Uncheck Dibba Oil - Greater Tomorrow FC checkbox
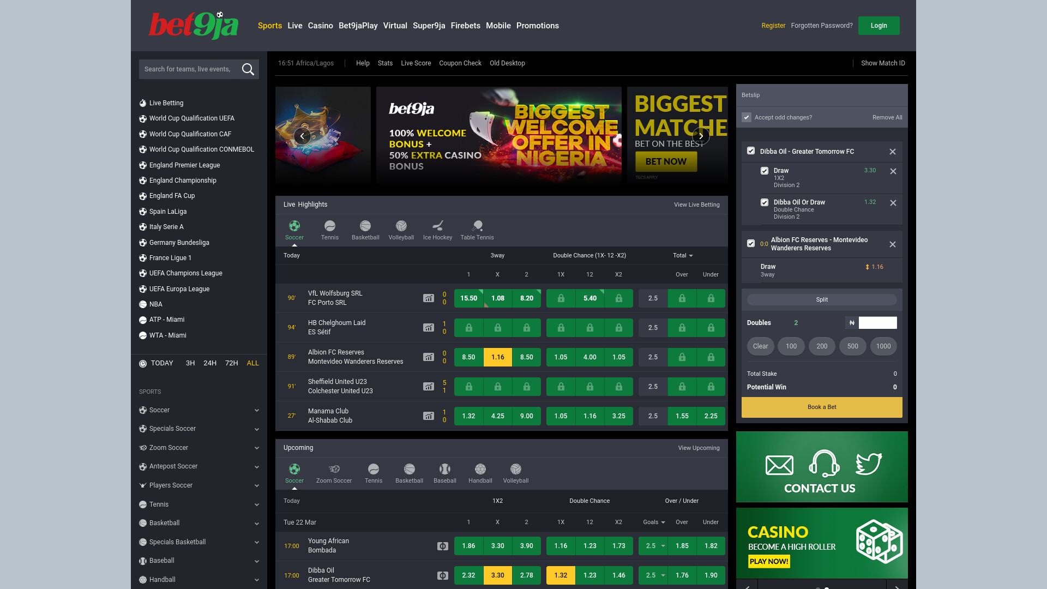Viewport: 1047px width, 589px height. [751, 151]
